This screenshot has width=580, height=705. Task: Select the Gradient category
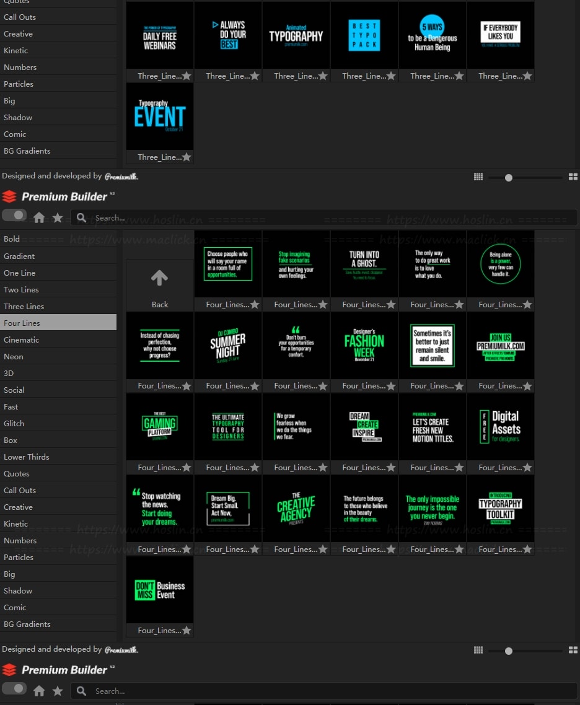click(x=58, y=256)
